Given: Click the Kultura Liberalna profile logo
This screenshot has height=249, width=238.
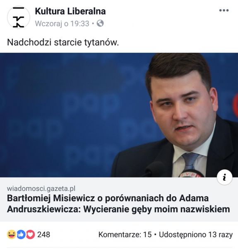Looking at the screenshot, I should click(x=19, y=17).
